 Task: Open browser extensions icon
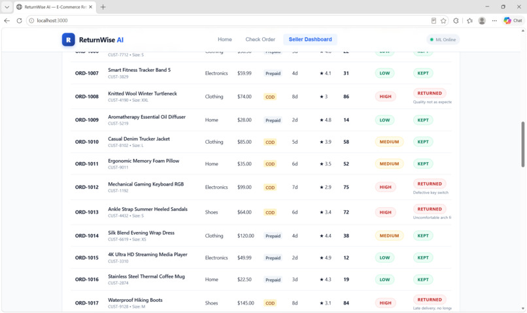click(456, 20)
